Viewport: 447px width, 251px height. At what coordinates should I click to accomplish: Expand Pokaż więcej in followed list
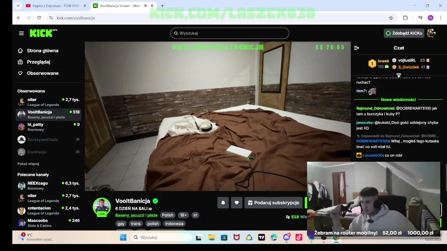pos(28,164)
